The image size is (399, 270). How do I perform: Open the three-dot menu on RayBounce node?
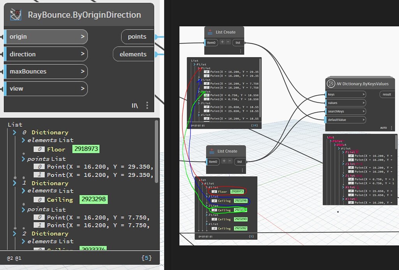[x=147, y=105]
